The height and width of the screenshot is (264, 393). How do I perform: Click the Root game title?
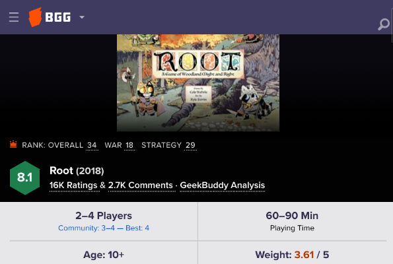tap(61, 170)
